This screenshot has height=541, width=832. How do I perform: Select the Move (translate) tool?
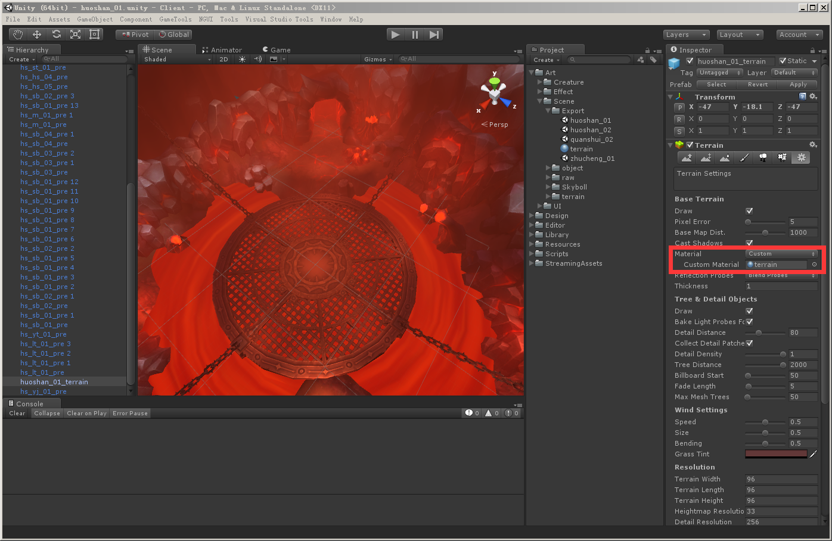click(x=37, y=35)
